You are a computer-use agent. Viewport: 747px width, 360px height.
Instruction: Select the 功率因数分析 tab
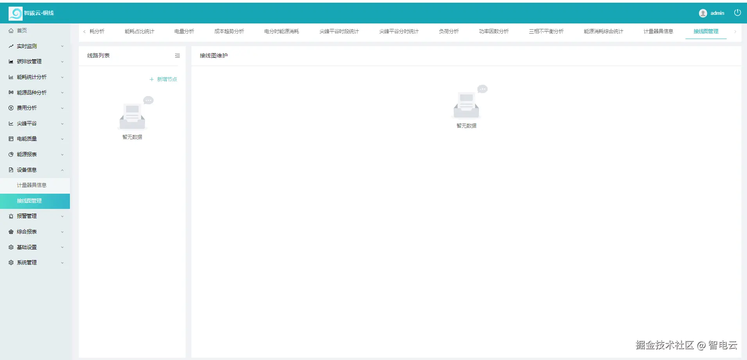pos(494,31)
